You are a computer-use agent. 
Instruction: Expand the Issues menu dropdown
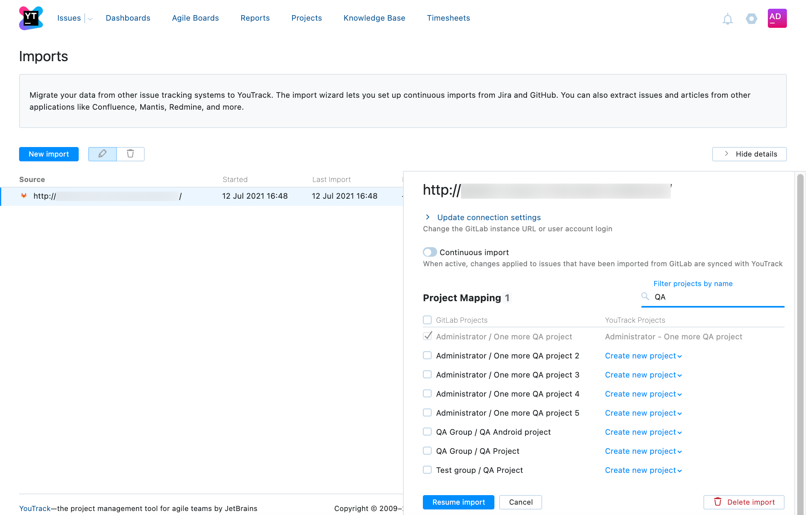click(89, 18)
